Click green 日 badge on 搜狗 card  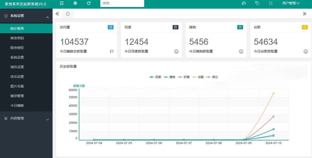(x=240, y=27)
